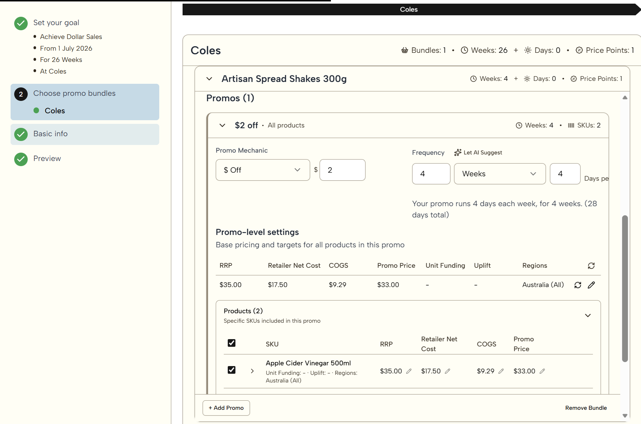This screenshot has width=641, height=424.
Task: Go to Choose promo bundles step
Action: (x=74, y=93)
